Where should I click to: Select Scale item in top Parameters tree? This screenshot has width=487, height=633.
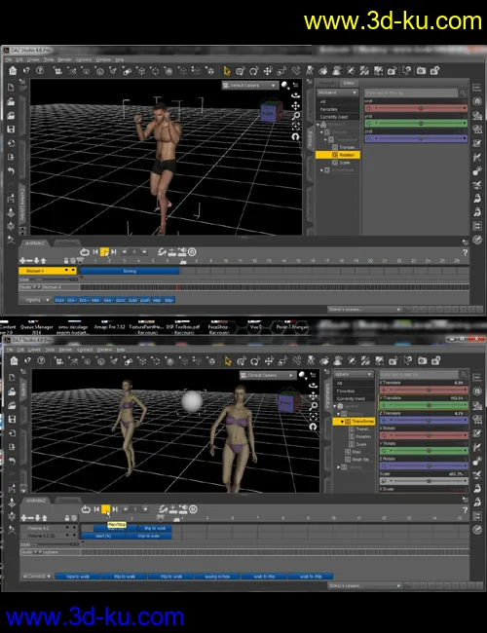coord(344,163)
